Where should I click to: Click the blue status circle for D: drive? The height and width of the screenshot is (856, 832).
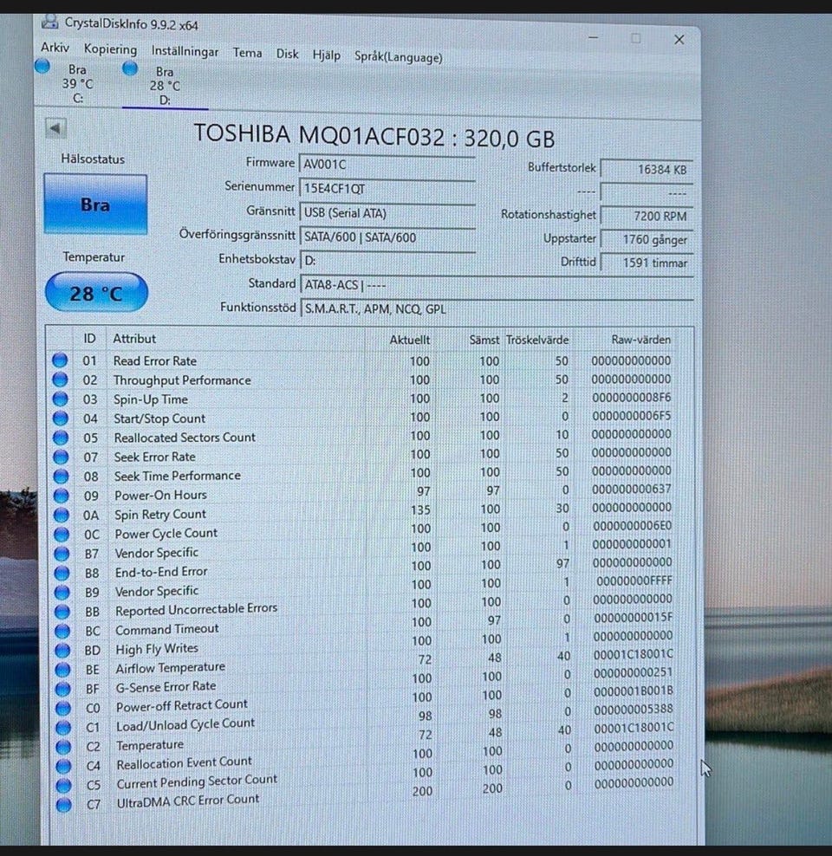(x=130, y=68)
